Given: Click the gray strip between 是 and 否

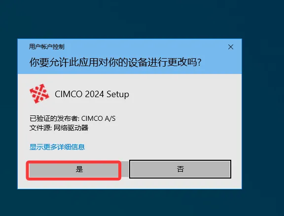Looking at the screenshot, I should click(x=125, y=169).
